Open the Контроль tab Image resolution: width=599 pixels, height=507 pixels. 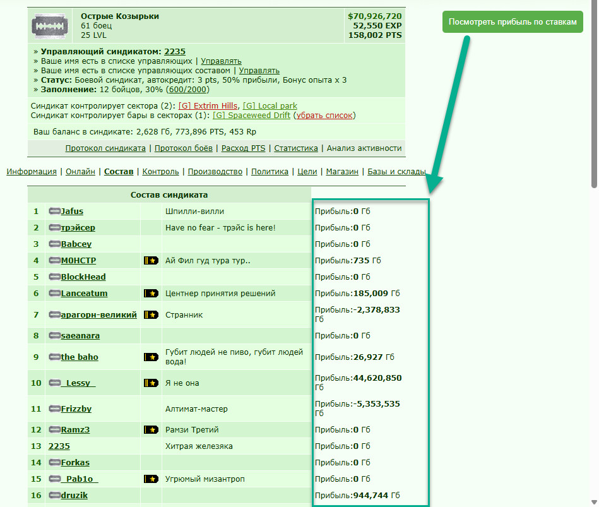click(x=160, y=172)
